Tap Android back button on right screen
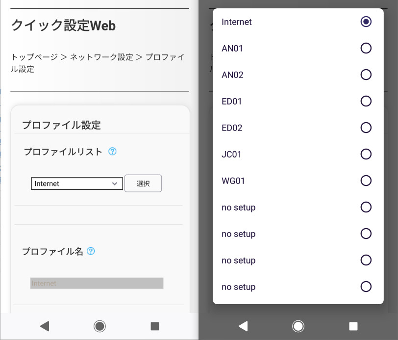 pos(243,326)
